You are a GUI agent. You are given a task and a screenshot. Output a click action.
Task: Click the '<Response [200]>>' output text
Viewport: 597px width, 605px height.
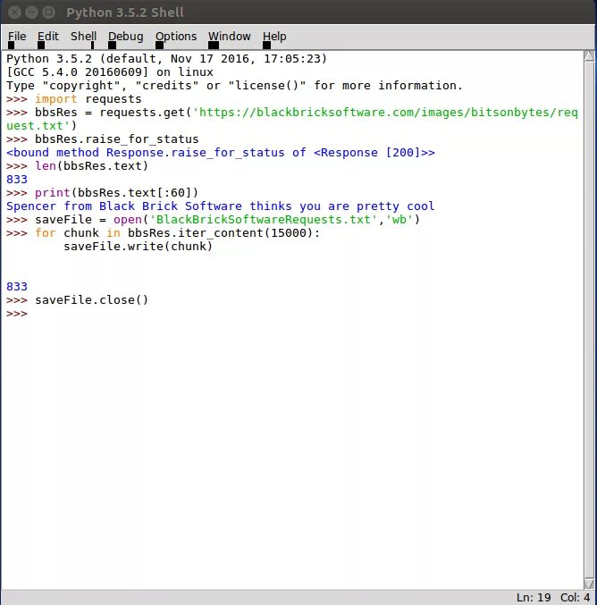(x=374, y=153)
